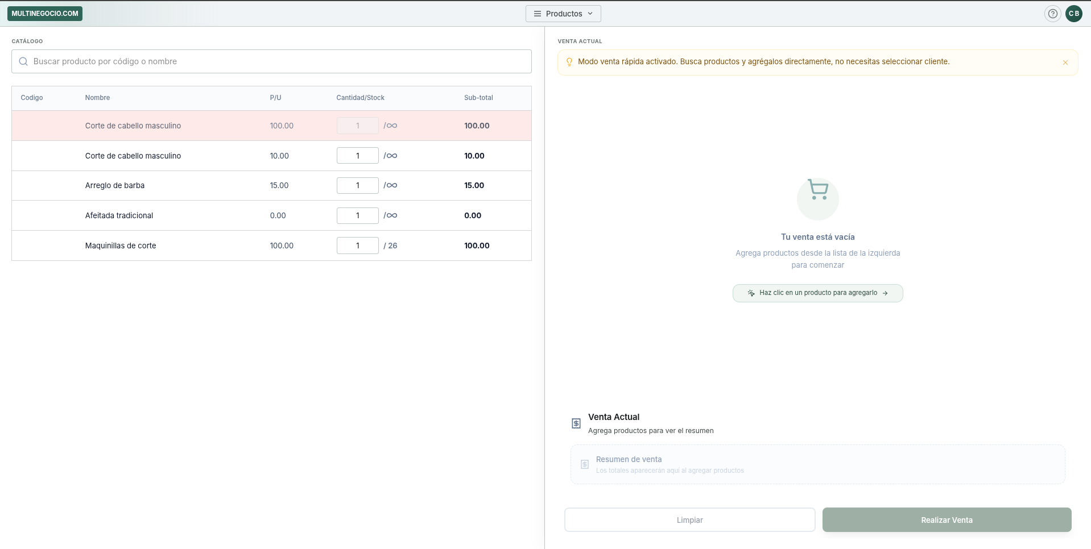1091x549 pixels.
Task: Click the empty shopping cart icon
Action: (817, 198)
